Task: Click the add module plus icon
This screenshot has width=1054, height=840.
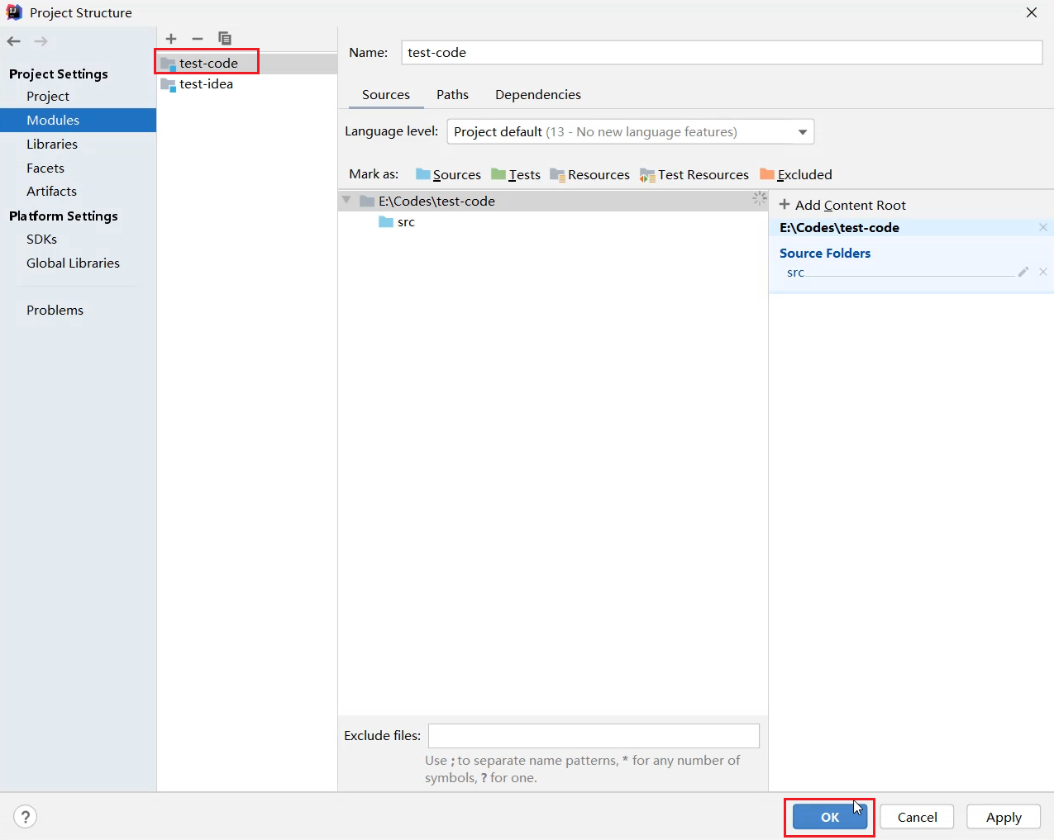Action: 171,39
